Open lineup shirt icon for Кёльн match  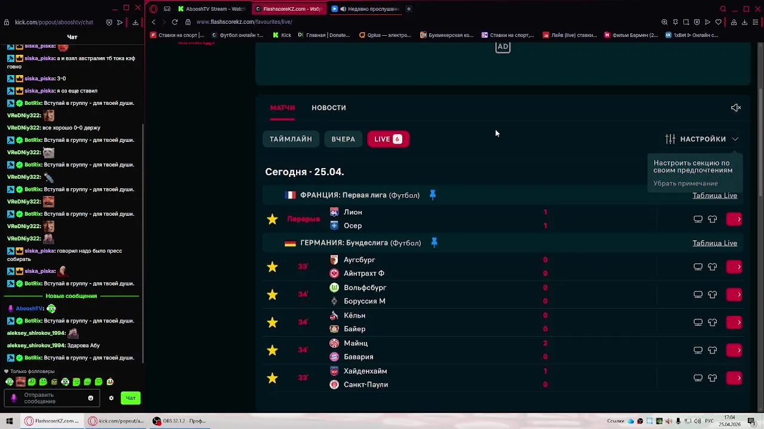713,322
